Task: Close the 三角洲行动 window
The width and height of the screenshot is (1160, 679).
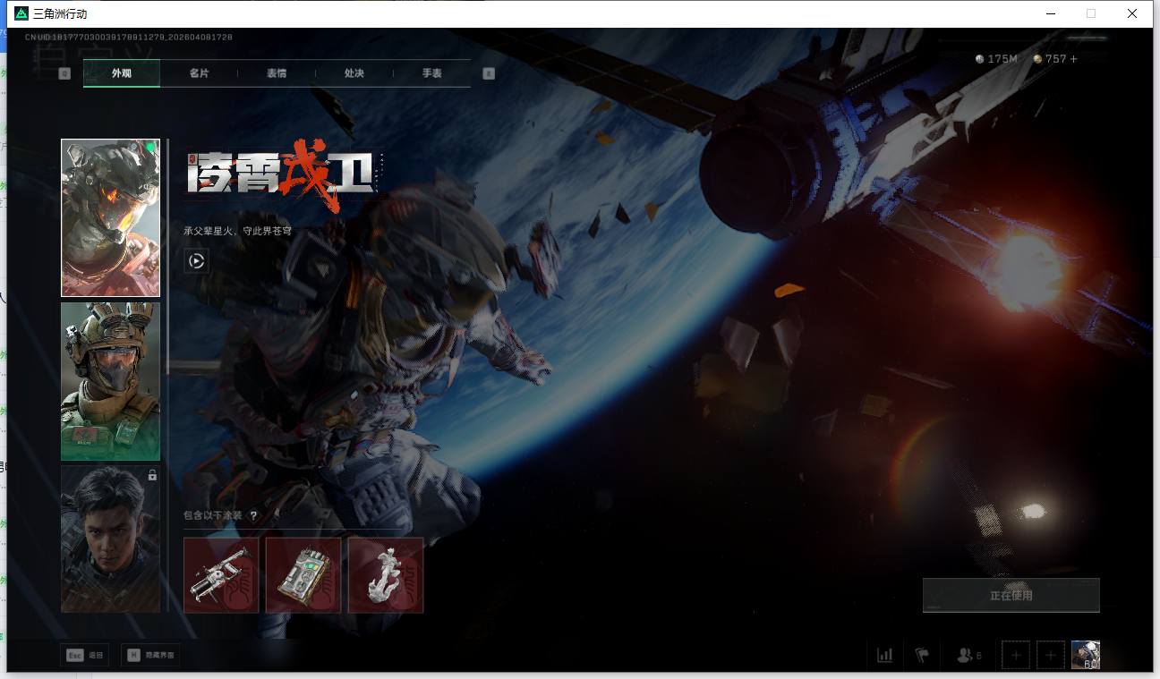Action: [1132, 13]
